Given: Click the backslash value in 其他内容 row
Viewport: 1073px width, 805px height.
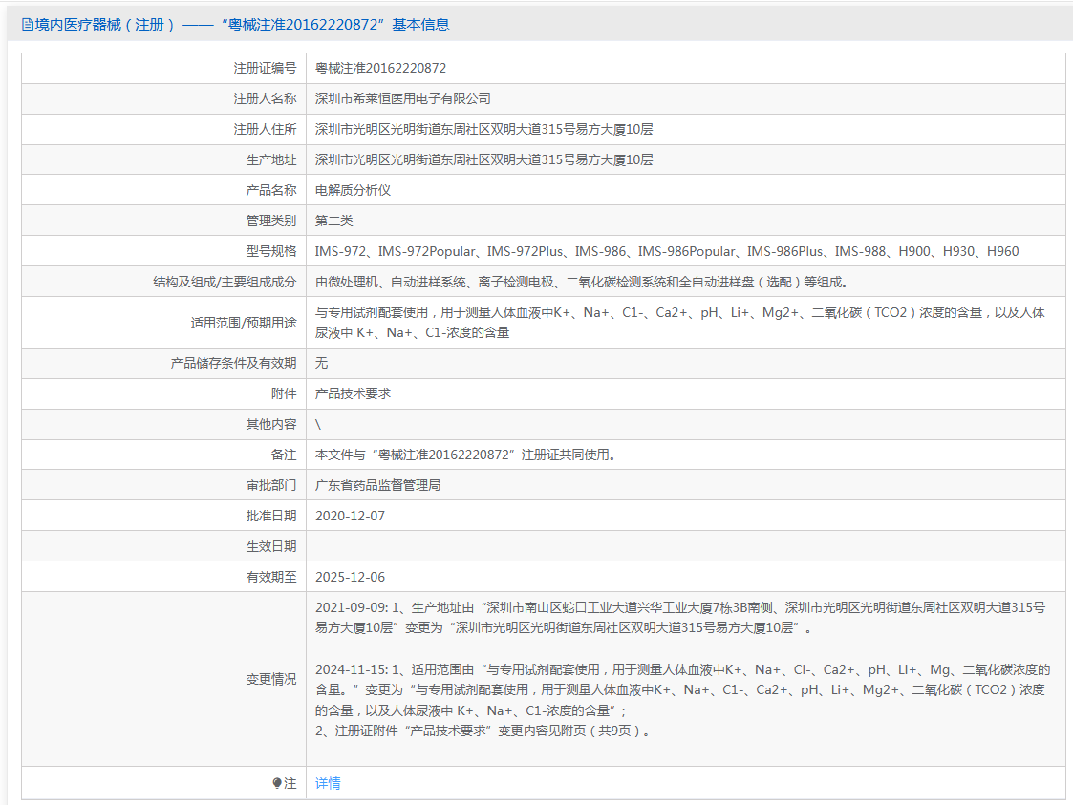Looking at the screenshot, I should 318,424.
